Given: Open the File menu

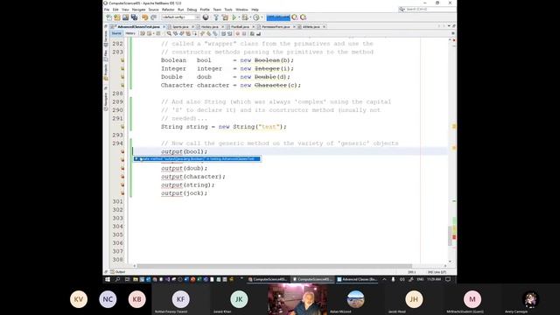Looking at the screenshot, I should (x=107, y=10).
